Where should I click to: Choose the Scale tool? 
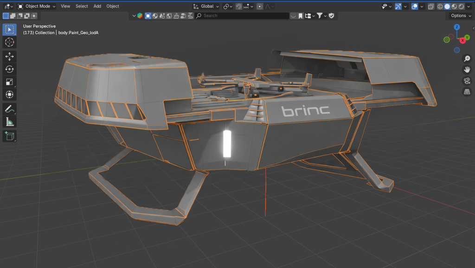[9, 82]
